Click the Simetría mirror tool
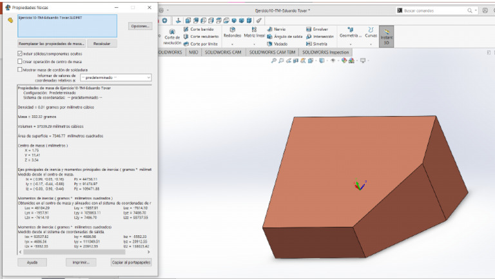This screenshot has width=495, height=279. [319, 44]
